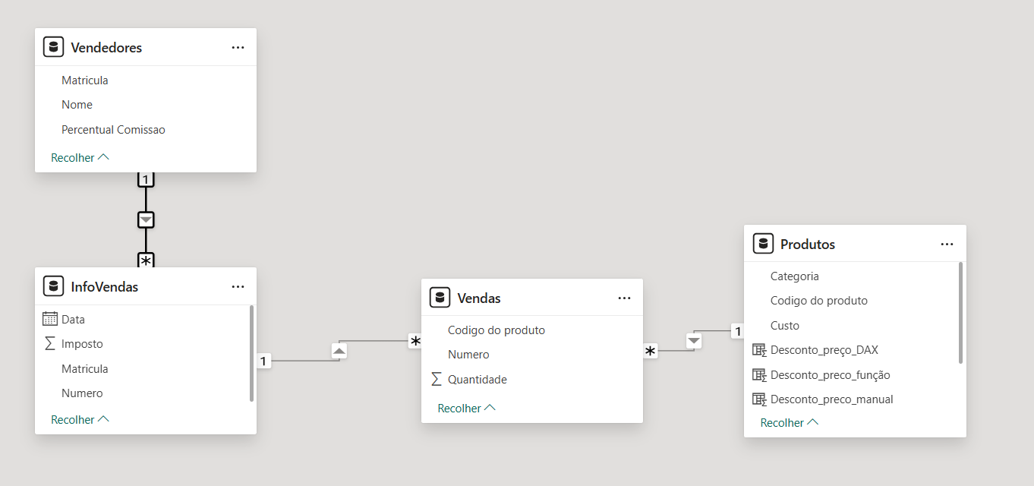This screenshot has width=1034, height=486.
Task: Click the InfoVendas table vertical scrollbar
Action: tap(251, 352)
